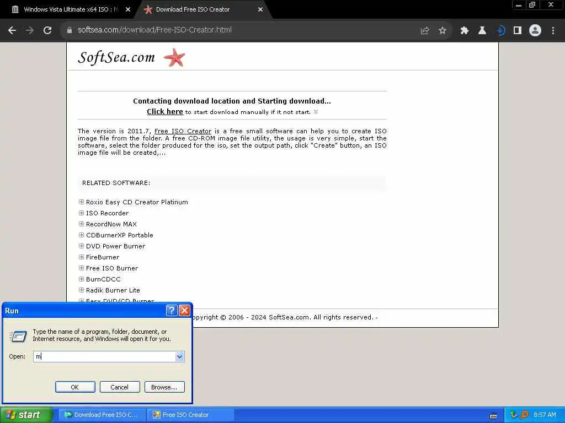Close the Windows Vista Ultimate tab
565x423 pixels.
point(128,10)
